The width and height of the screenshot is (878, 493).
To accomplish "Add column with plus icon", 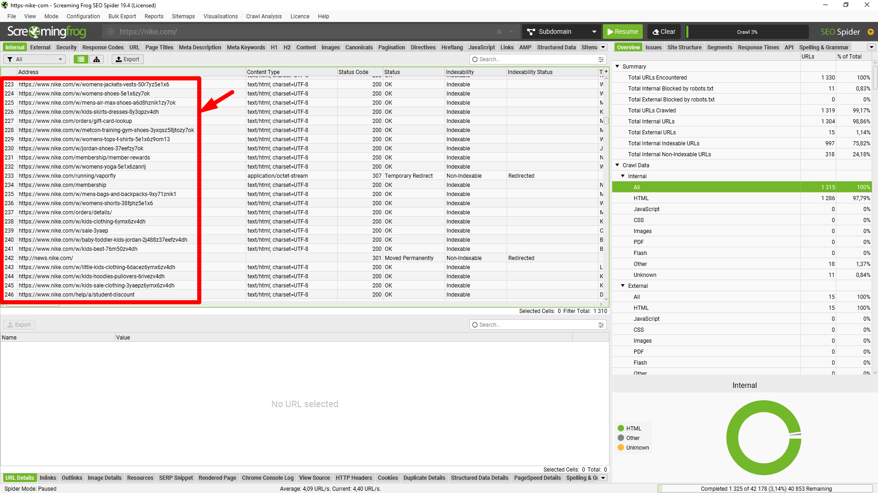I will pyautogui.click(x=606, y=72).
